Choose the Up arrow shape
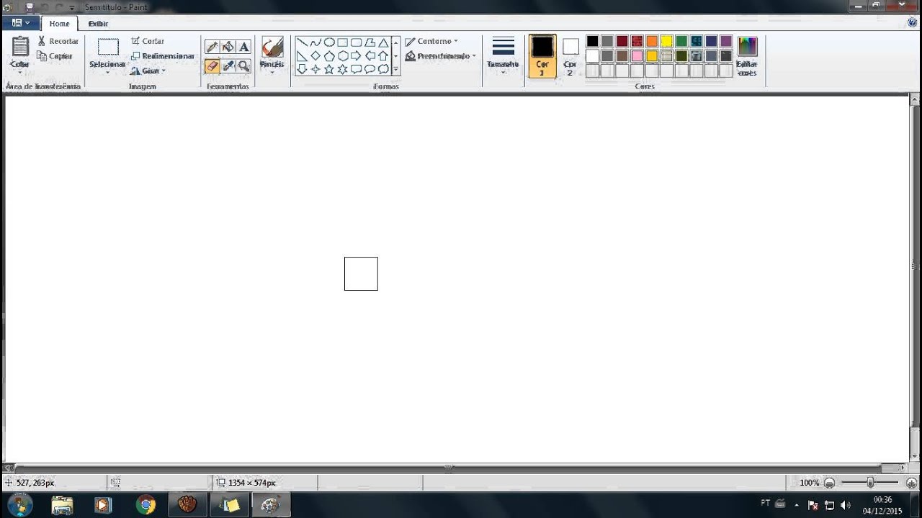 383,56
